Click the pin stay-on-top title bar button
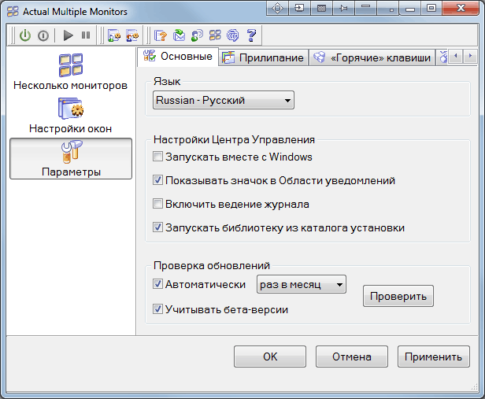The image size is (485, 399). tap(343, 8)
